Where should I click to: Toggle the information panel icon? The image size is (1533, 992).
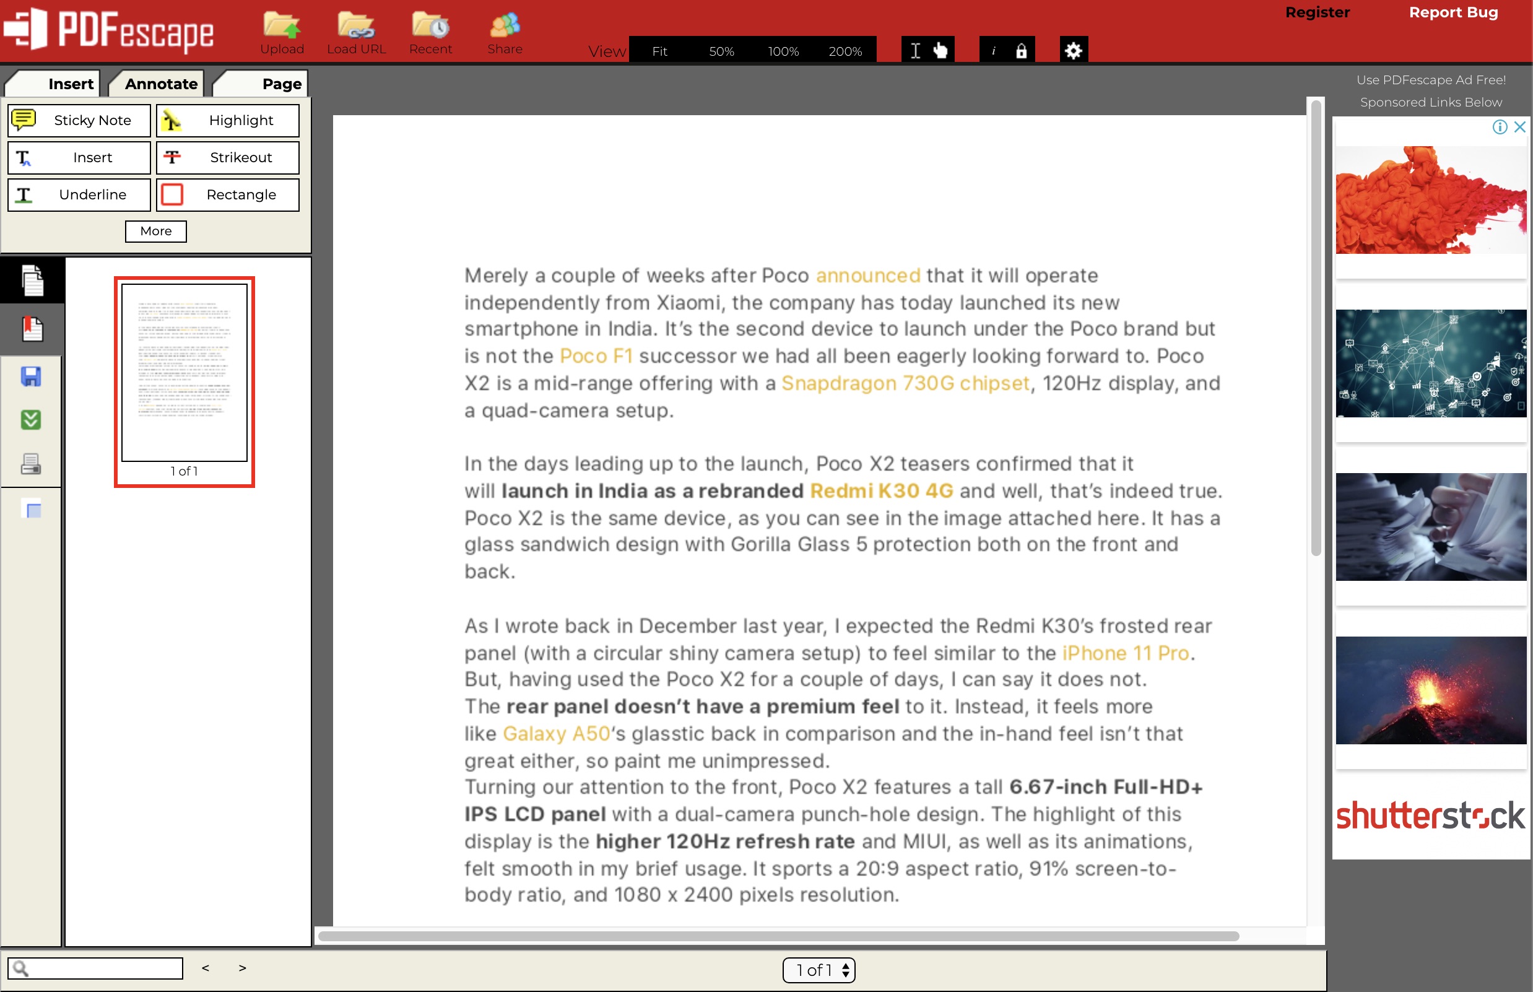pyautogui.click(x=993, y=50)
